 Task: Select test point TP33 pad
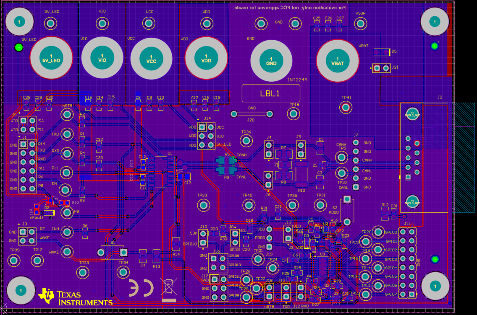pyautogui.click(x=203, y=205)
